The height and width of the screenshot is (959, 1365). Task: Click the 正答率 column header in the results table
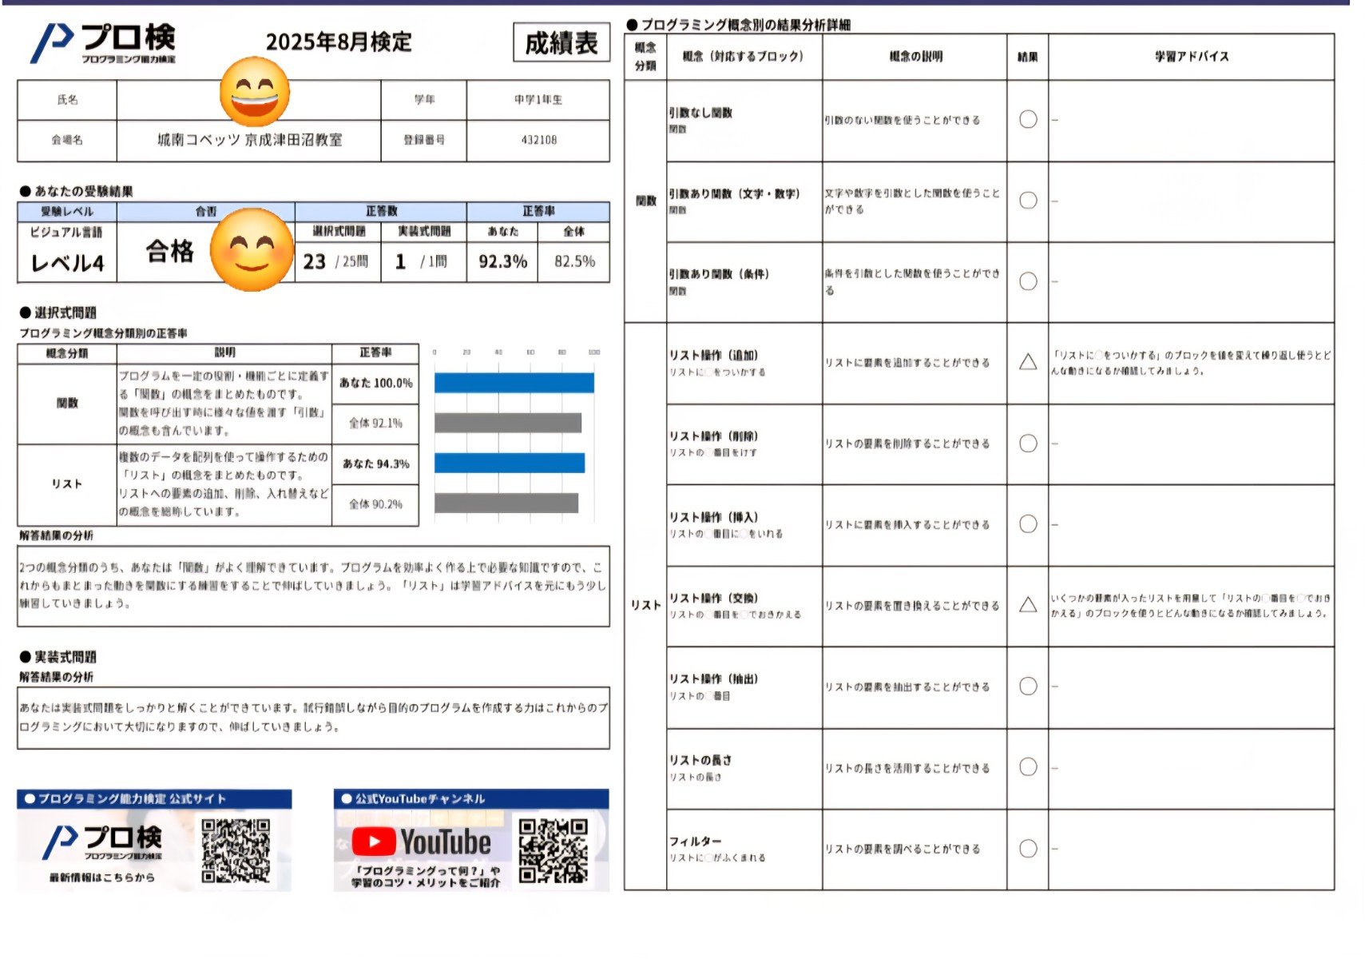click(538, 211)
